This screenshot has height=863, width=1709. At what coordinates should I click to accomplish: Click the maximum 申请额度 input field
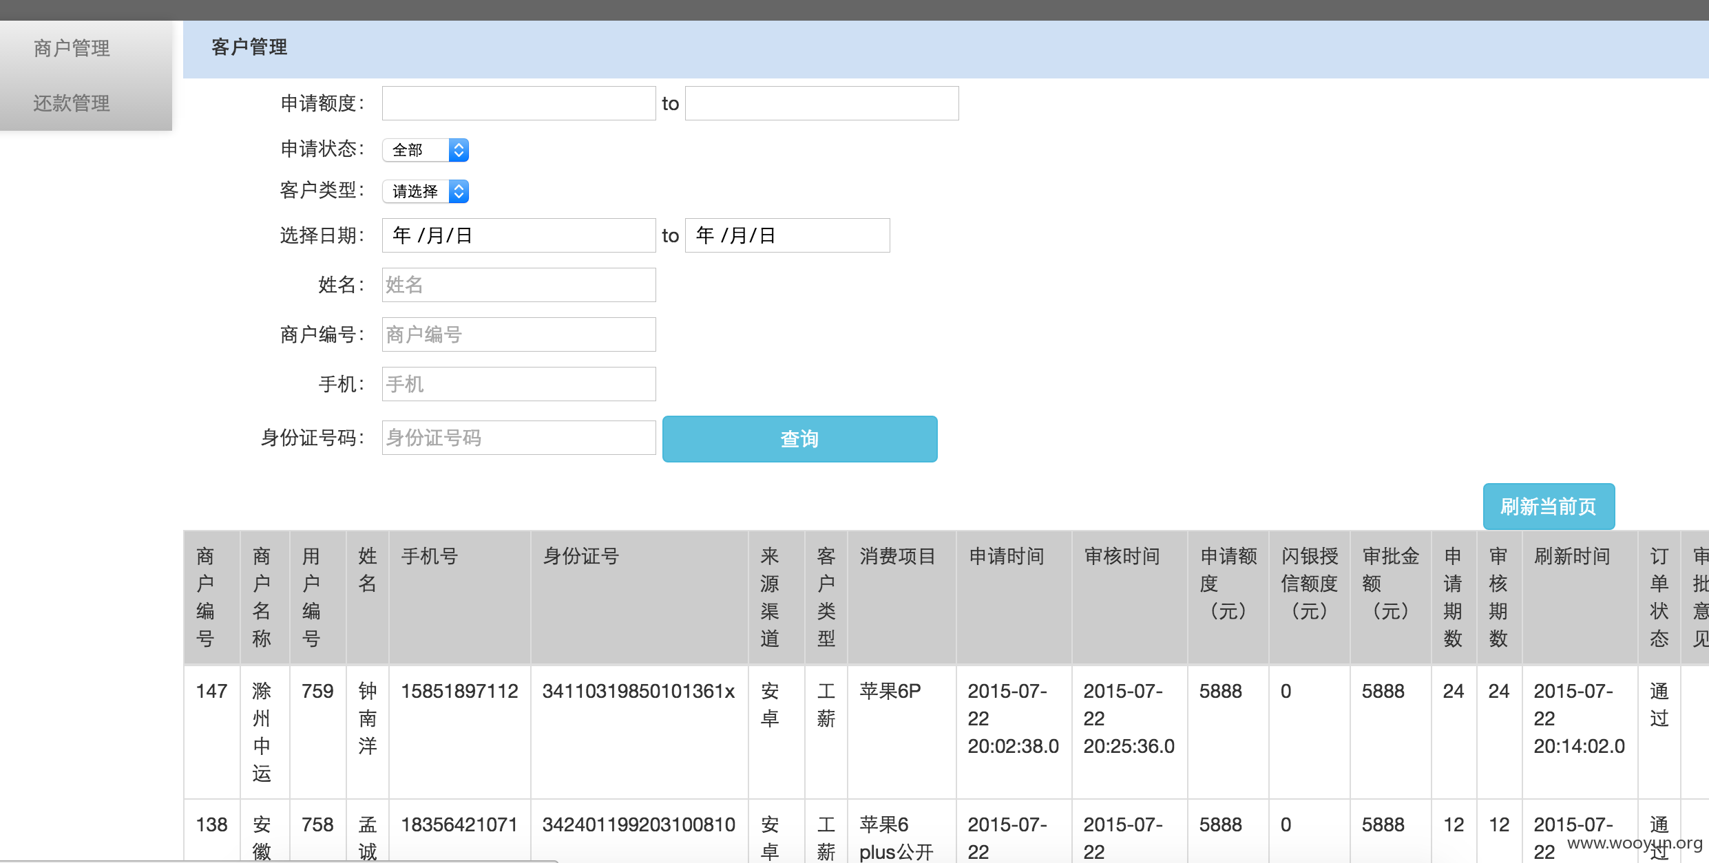(821, 103)
